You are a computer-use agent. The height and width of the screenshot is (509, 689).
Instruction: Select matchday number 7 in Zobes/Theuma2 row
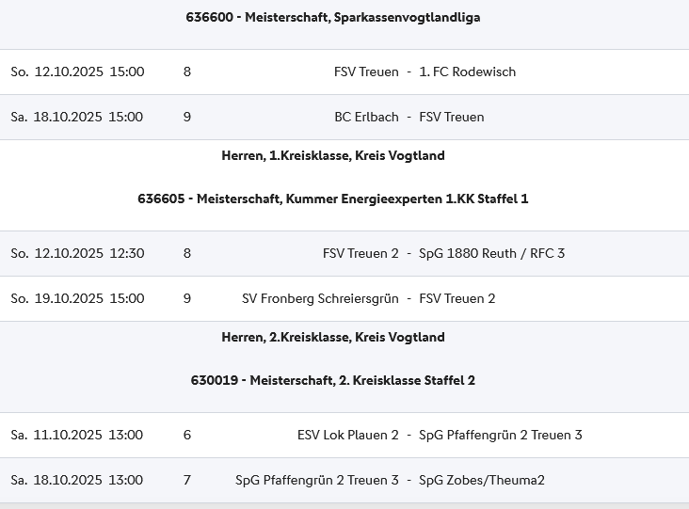(x=187, y=481)
